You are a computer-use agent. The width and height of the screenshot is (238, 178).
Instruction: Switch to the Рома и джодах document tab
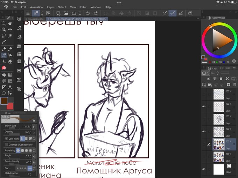coord(35,19)
